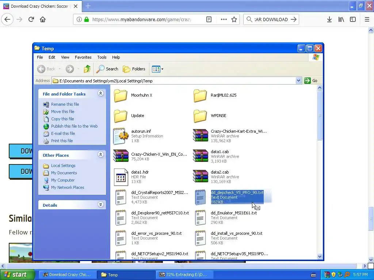
Task: Click Print this file
Action: (x=62, y=141)
